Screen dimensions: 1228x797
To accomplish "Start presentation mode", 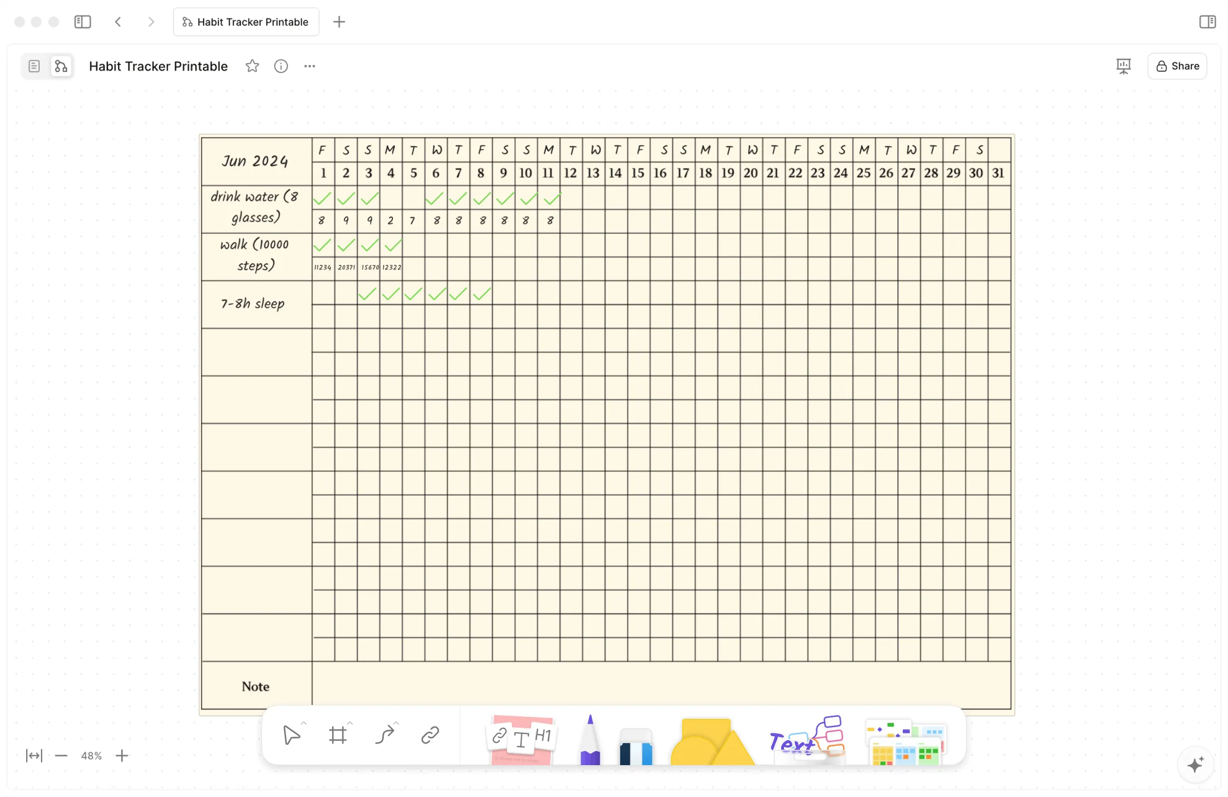I will 1123,66.
